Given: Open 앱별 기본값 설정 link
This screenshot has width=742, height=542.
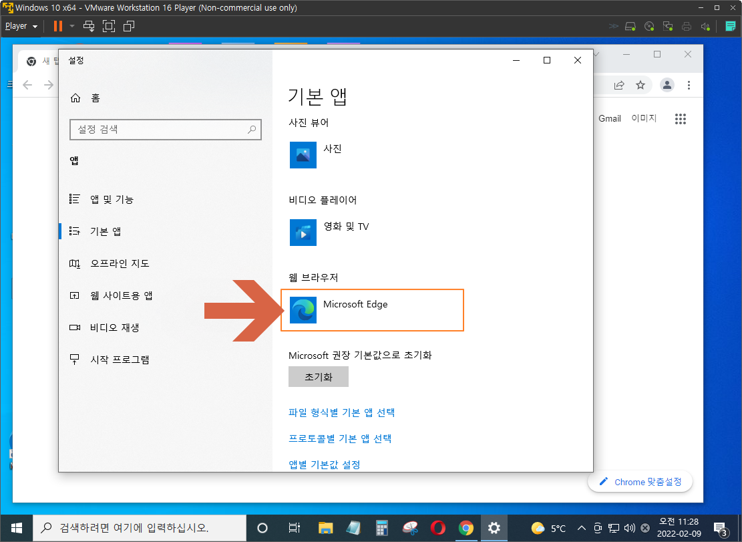Looking at the screenshot, I should tap(325, 464).
